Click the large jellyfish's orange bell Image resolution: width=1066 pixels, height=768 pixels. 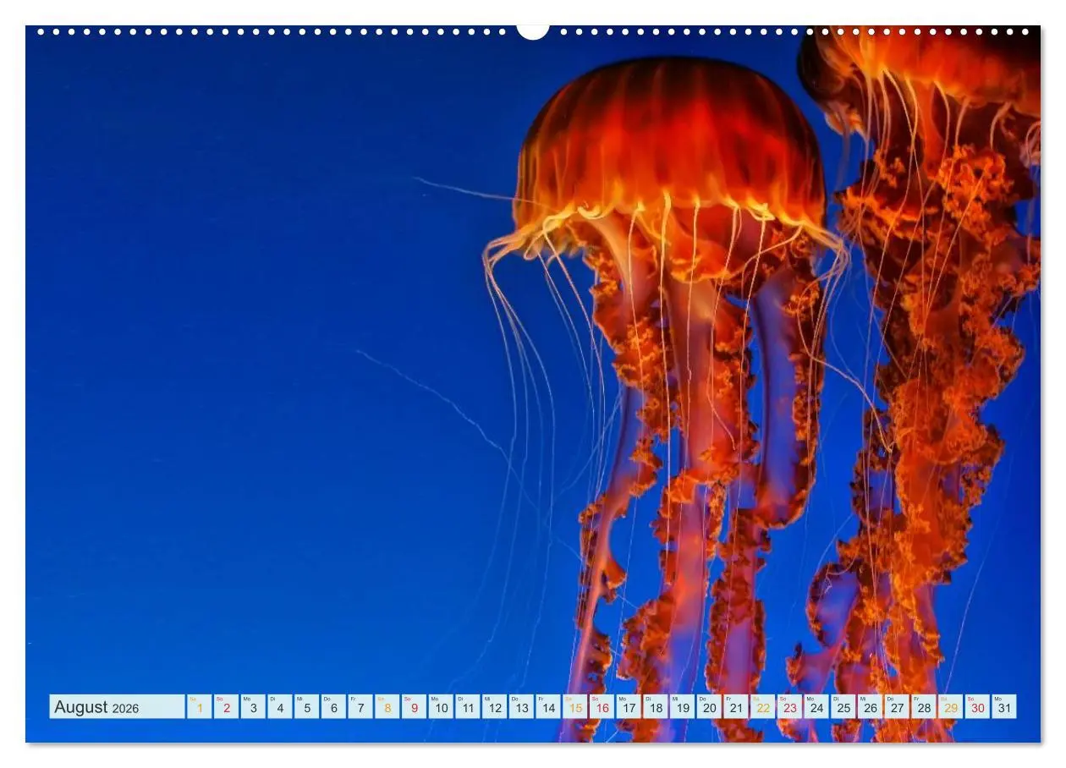pos(670,144)
